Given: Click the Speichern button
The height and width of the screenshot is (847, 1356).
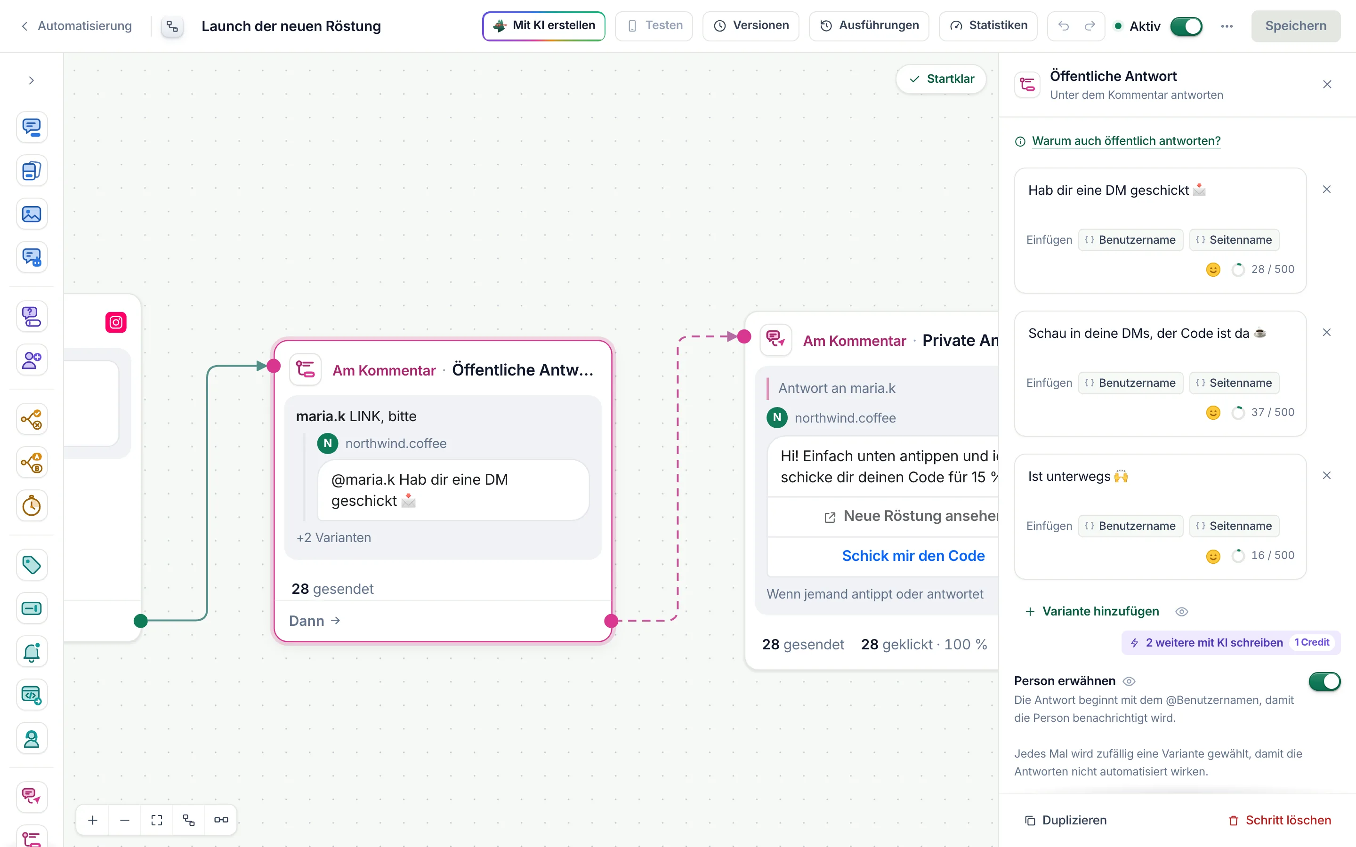Looking at the screenshot, I should point(1295,26).
